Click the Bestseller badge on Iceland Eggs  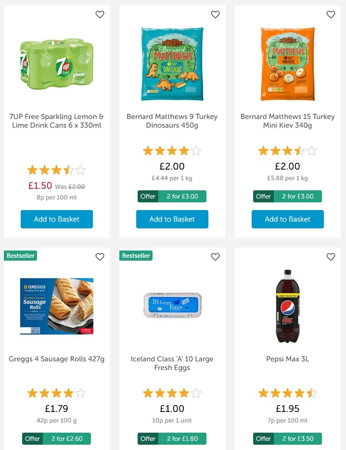136,255
